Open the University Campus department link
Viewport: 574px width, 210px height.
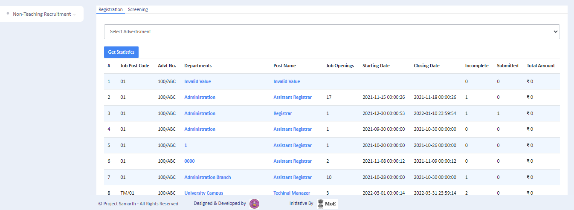pos(203,193)
